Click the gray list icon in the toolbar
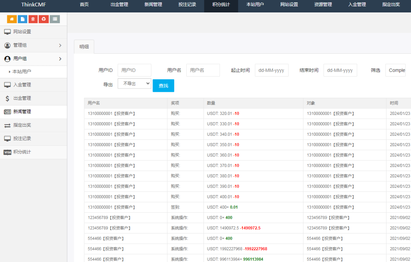 click(x=55, y=19)
